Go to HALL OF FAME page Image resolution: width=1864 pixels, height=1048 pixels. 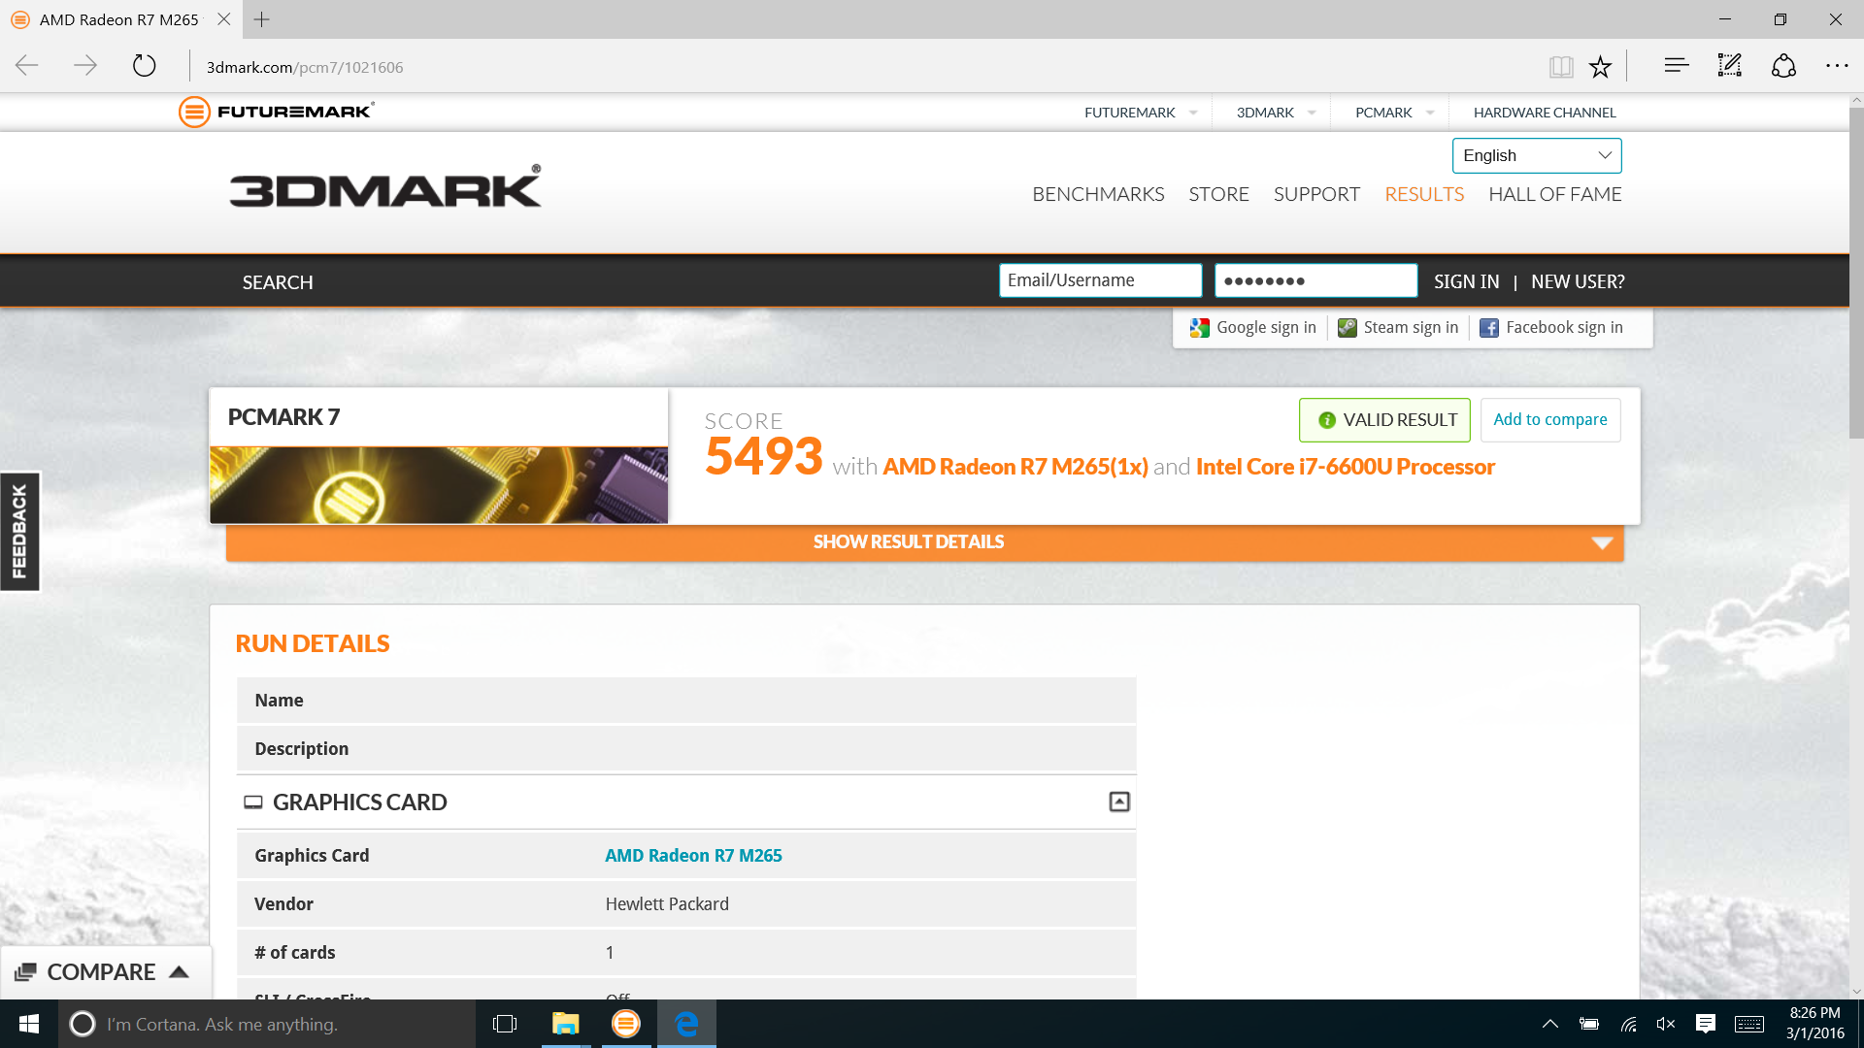pos(1554,194)
